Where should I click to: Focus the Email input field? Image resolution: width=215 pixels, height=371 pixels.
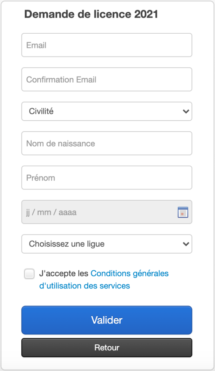click(x=107, y=45)
